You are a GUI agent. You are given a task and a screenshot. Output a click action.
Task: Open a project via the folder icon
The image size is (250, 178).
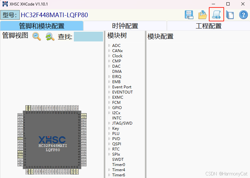202,15
